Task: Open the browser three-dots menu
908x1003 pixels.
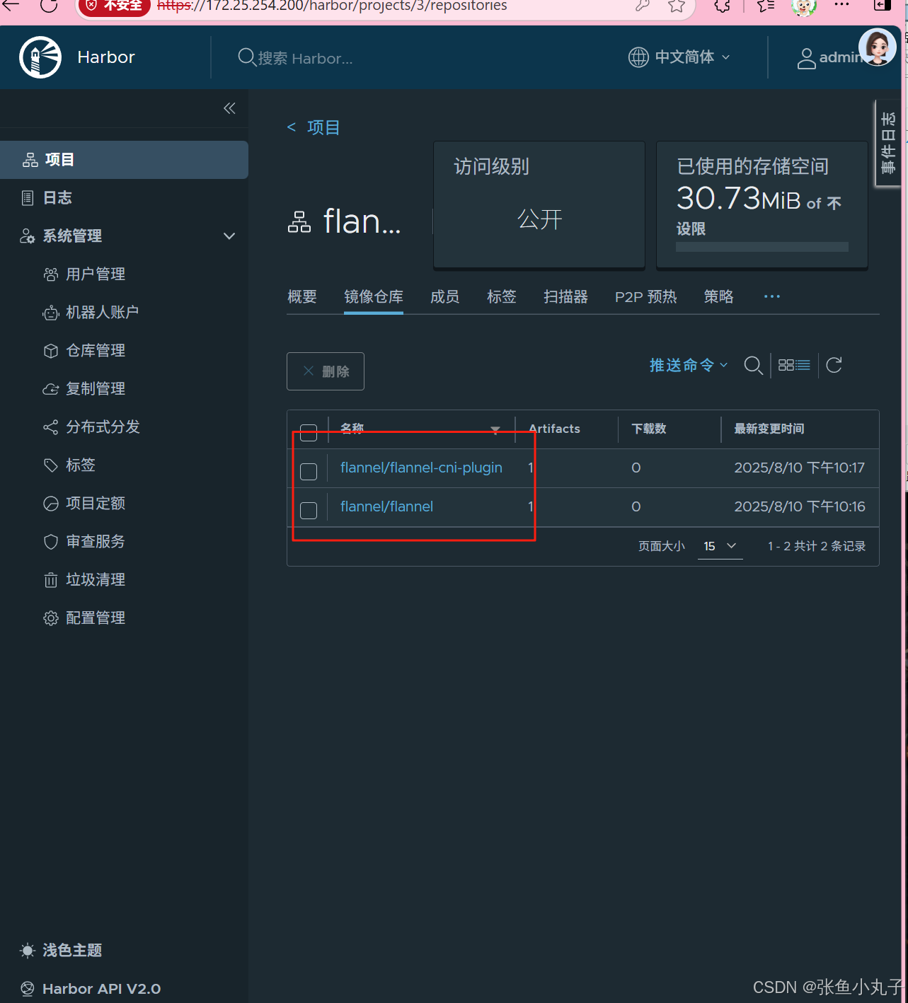Action: [841, 4]
